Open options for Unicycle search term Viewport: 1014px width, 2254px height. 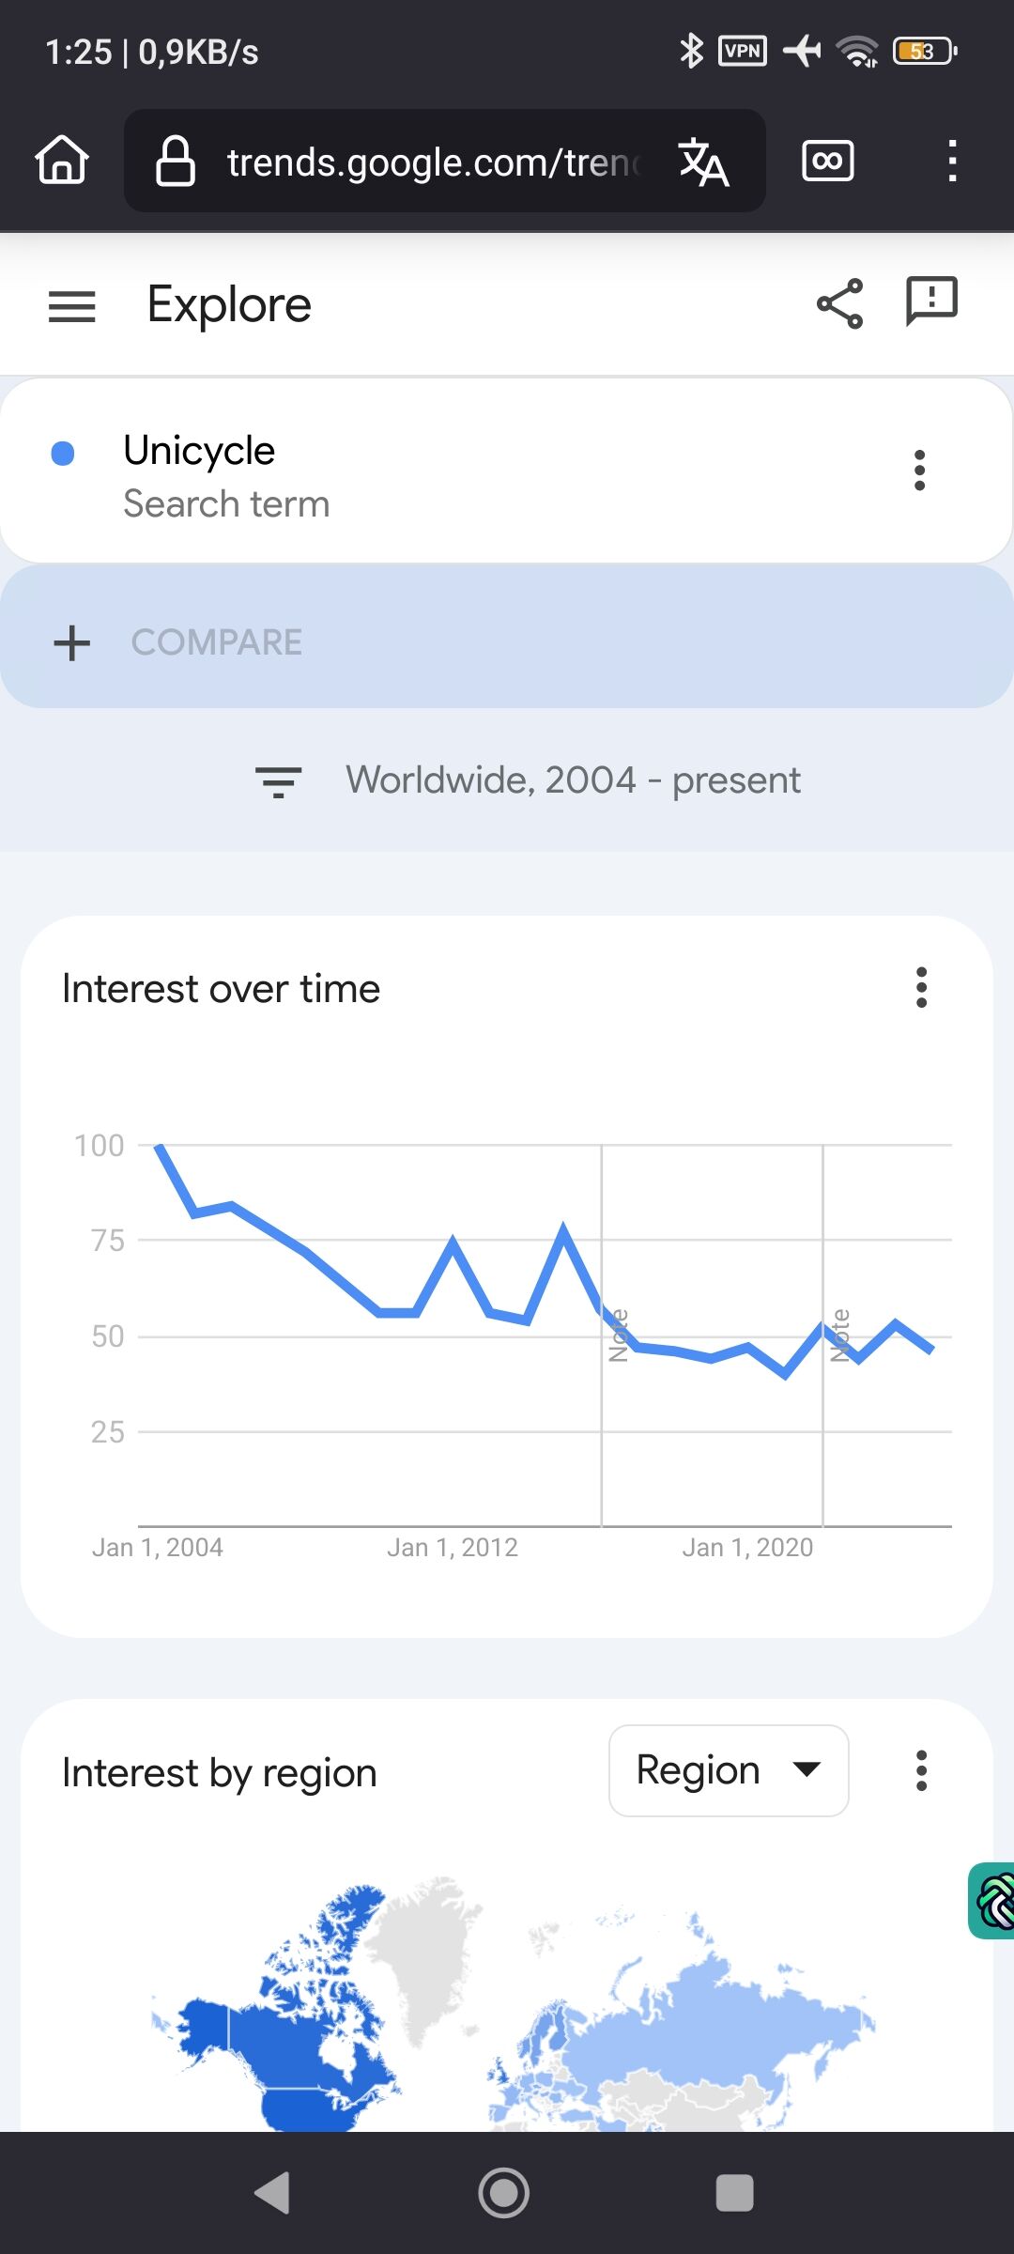coord(920,470)
